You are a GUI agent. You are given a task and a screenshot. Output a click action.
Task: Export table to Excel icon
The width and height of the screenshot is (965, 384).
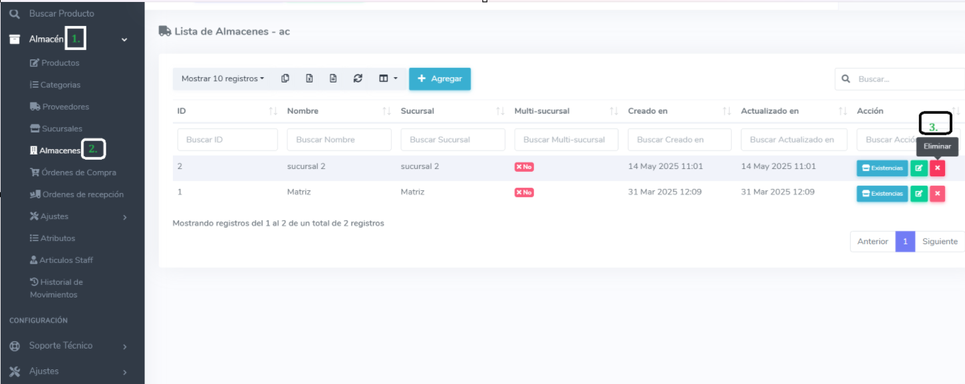coord(309,79)
